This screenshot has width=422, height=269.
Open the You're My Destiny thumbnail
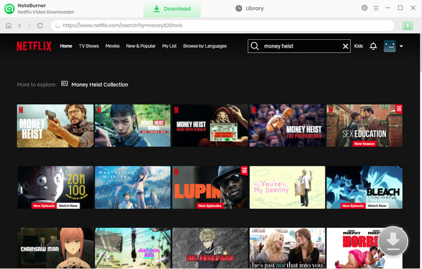287,188
